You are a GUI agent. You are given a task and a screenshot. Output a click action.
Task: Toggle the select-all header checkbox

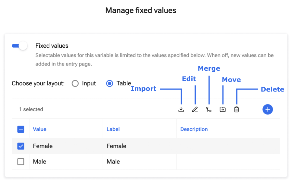point(21,129)
